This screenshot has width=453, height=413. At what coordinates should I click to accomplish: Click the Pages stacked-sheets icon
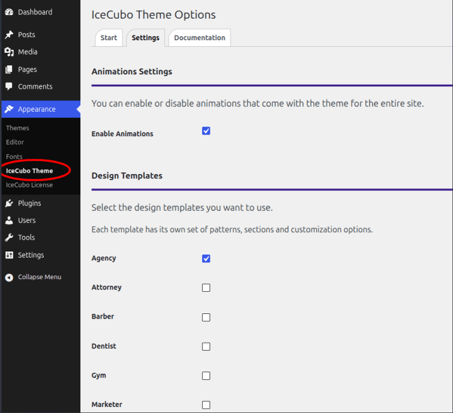click(9, 70)
